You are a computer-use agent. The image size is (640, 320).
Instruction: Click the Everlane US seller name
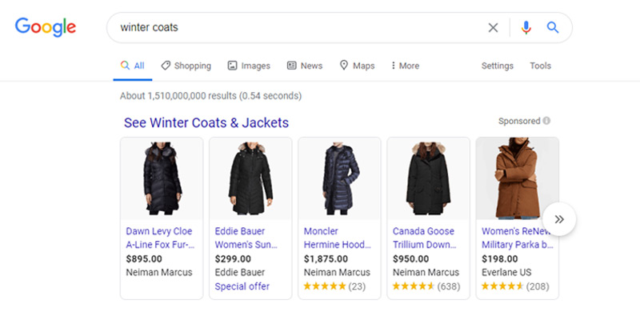pos(506,272)
